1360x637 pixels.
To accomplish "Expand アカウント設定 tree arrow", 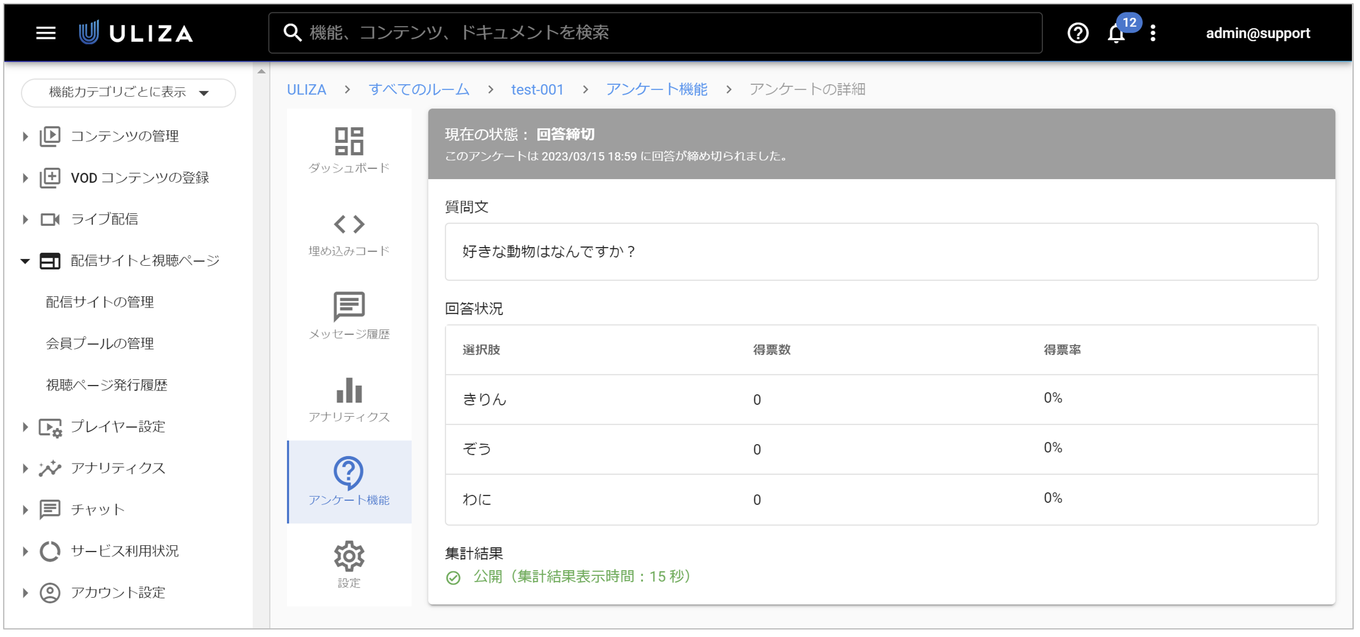I will point(25,593).
